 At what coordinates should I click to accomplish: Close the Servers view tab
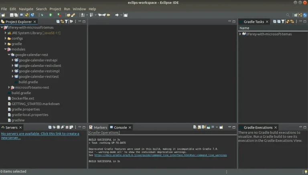point(20,127)
